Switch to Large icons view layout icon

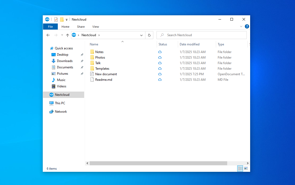coord(246,168)
